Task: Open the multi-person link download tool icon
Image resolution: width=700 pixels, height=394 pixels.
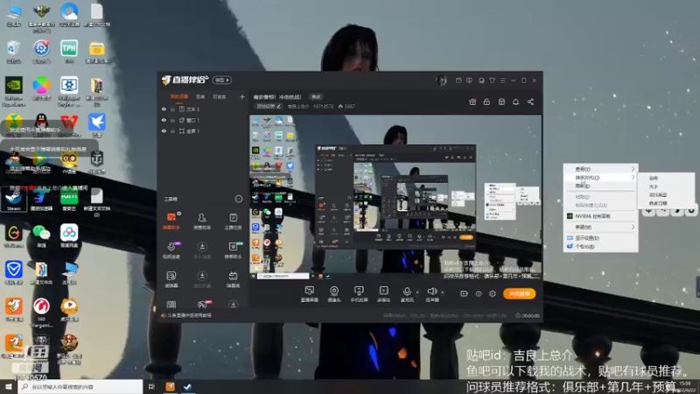Action: 202,250
